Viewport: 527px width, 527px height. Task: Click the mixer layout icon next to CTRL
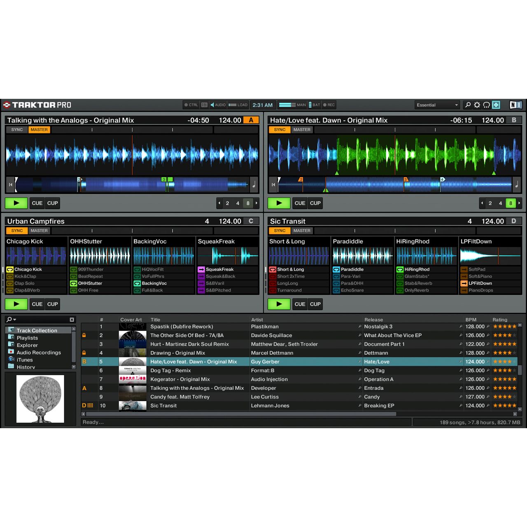point(204,105)
